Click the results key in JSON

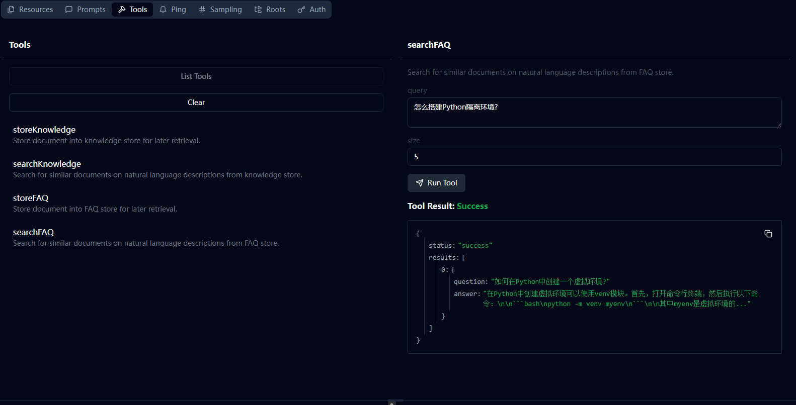tap(443, 258)
